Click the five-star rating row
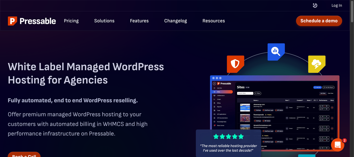Screen dimensions: 354x157 click(x=229, y=137)
